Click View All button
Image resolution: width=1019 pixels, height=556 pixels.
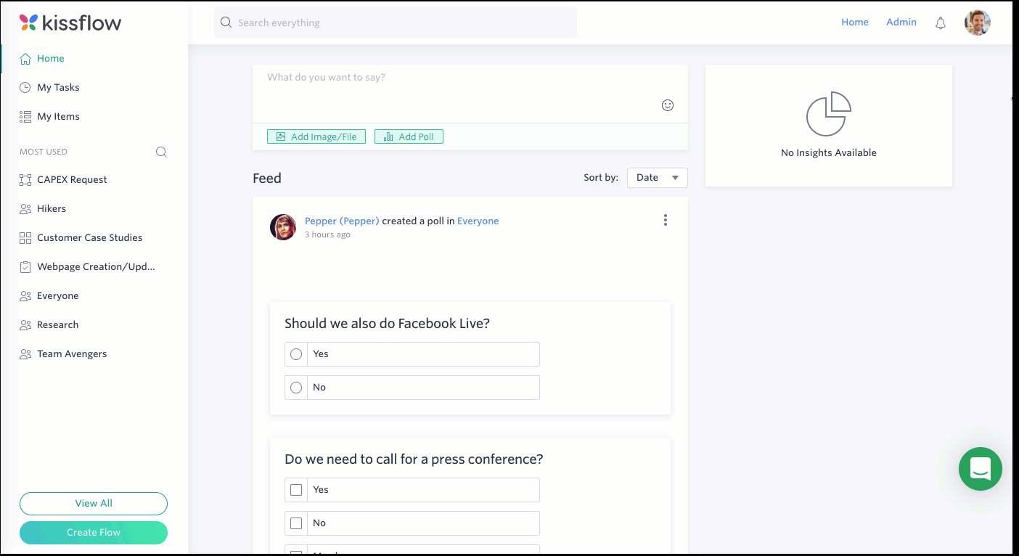(x=94, y=504)
